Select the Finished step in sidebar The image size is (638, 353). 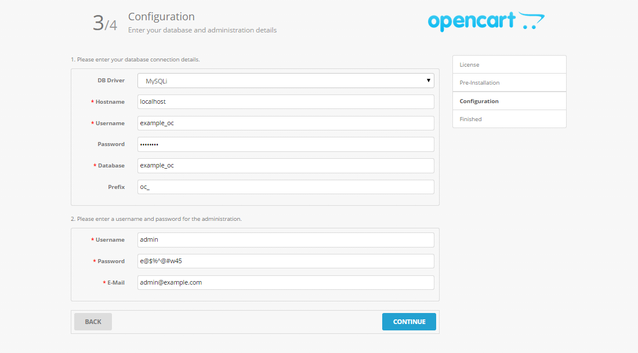click(x=509, y=119)
